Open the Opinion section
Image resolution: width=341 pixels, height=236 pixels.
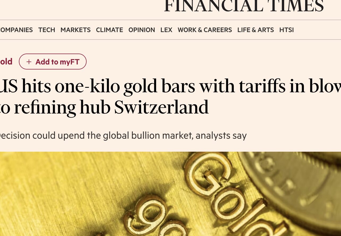click(x=142, y=30)
